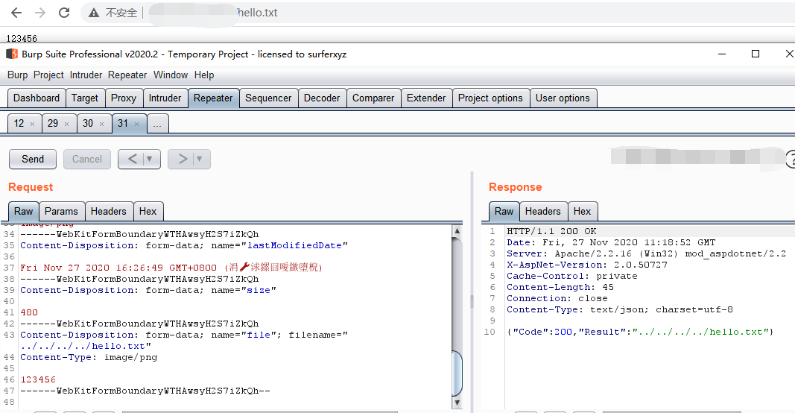Switch to the Extender tab
Viewport: 795px width, 413px height.
tap(426, 98)
